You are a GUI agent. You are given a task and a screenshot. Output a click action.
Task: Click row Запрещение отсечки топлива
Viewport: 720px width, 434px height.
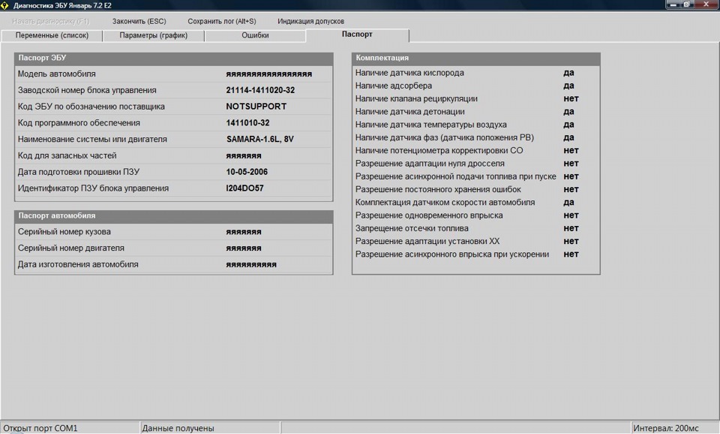476,228
